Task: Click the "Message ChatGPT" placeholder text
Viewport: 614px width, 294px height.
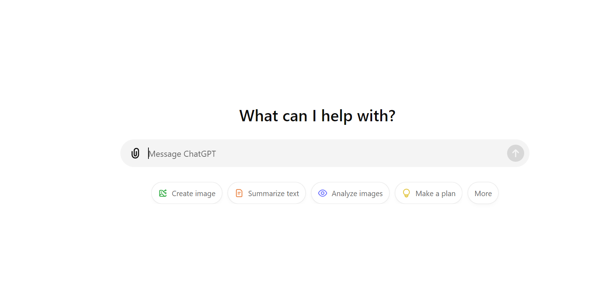Action: (182, 154)
